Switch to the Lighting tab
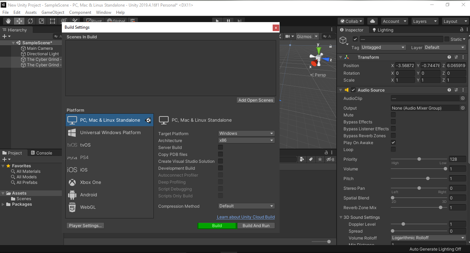 point(383,30)
